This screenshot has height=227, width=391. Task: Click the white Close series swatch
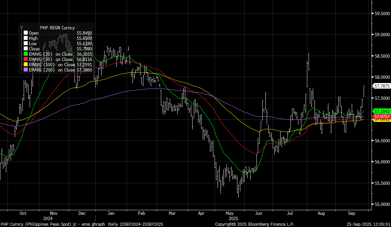coord(26,49)
